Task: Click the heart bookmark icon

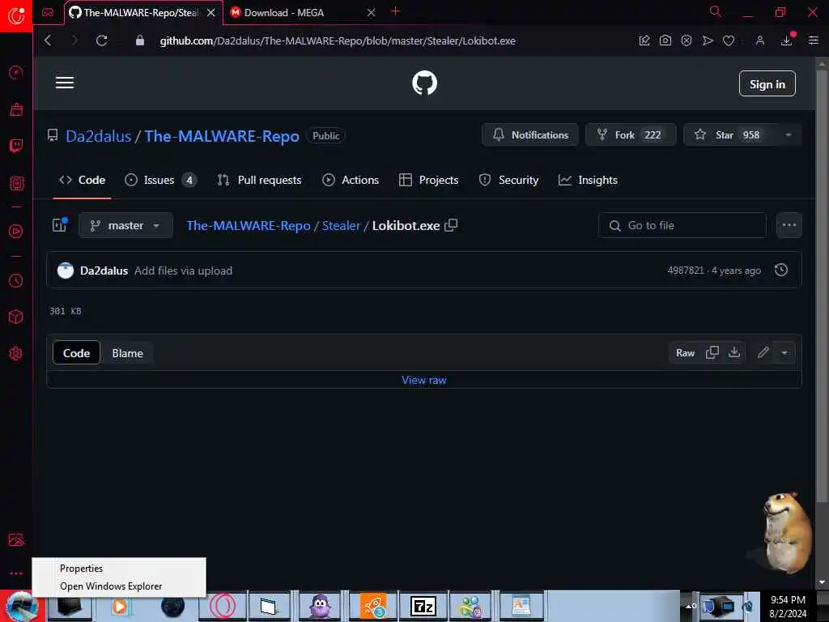Action: (729, 40)
